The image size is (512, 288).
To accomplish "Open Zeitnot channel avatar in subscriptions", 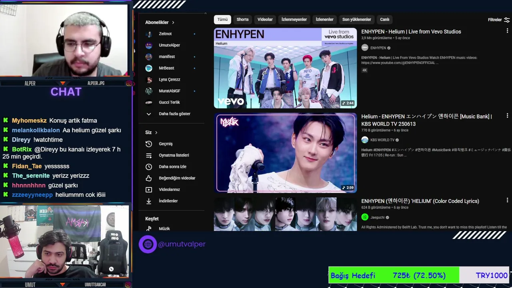I will [149, 34].
